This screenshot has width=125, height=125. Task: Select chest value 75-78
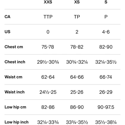(48, 47)
